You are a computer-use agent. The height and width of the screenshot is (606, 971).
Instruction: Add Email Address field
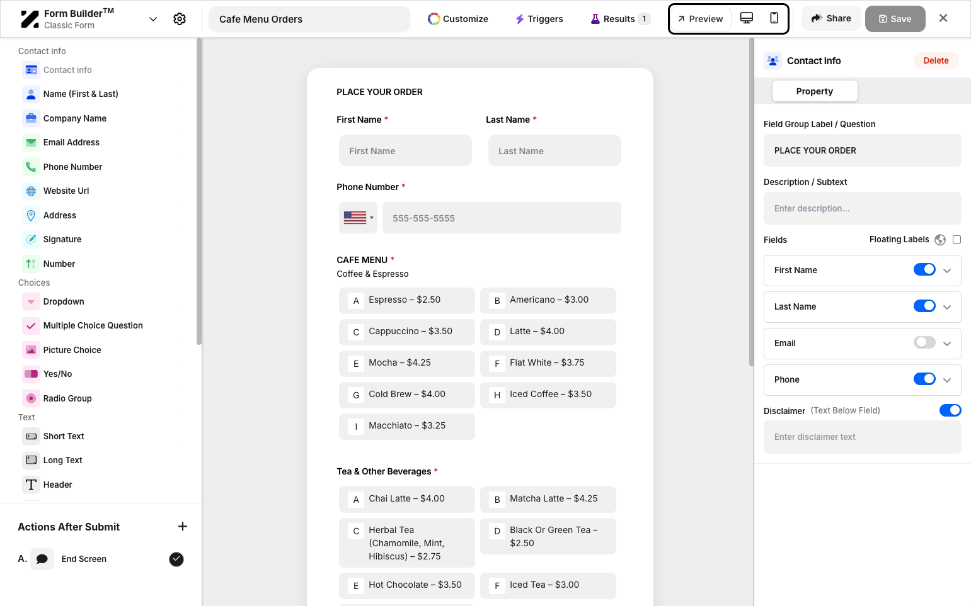point(71,142)
